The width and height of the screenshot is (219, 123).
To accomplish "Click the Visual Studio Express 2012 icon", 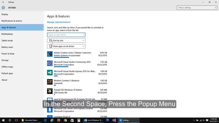I will tap(50, 73).
